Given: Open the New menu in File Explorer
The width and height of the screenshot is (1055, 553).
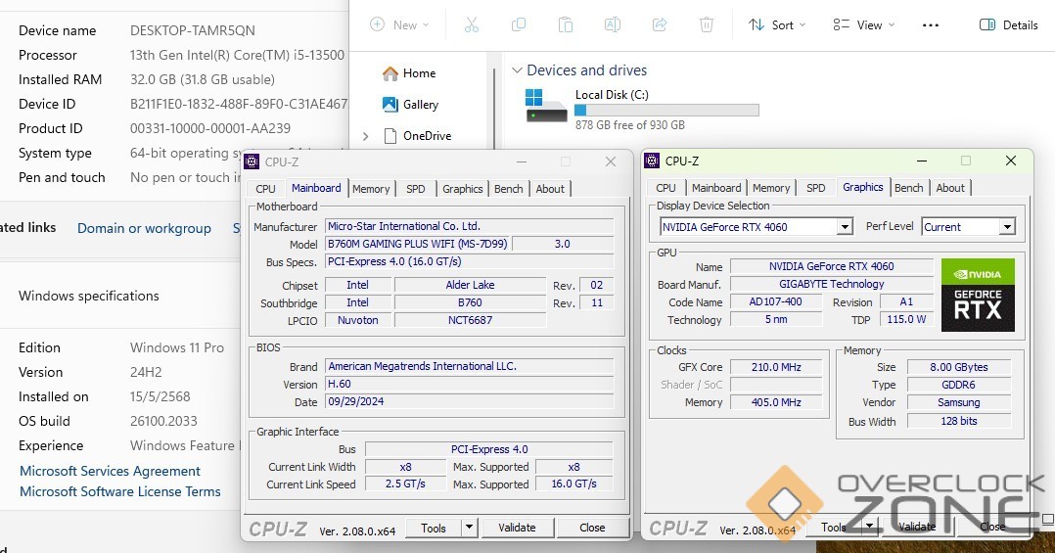Looking at the screenshot, I should pos(399,24).
